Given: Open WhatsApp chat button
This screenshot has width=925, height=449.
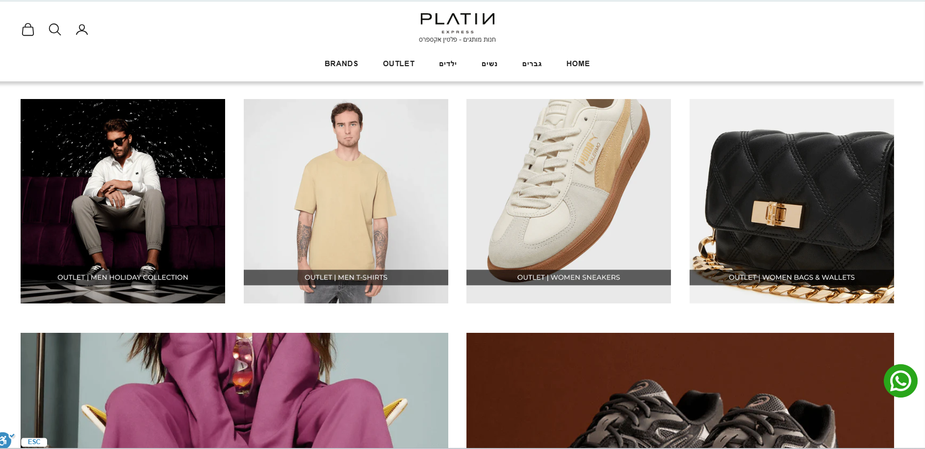Looking at the screenshot, I should (900, 381).
